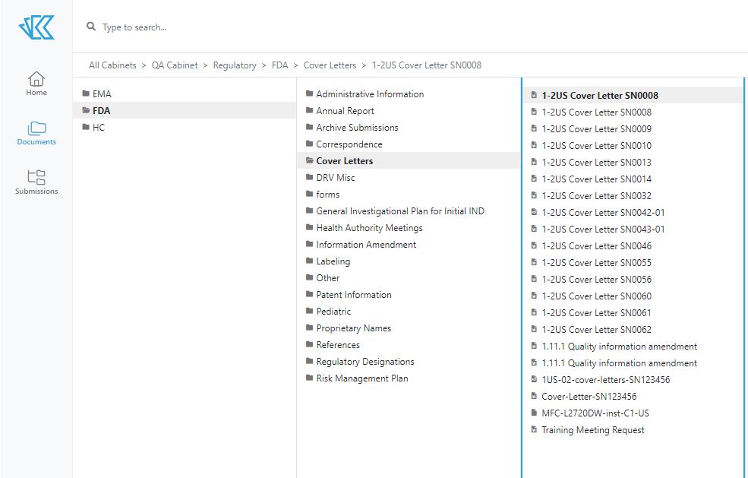Expand the "Risk Management Plan" folder
The width and height of the screenshot is (748, 478).
pos(362,378)
